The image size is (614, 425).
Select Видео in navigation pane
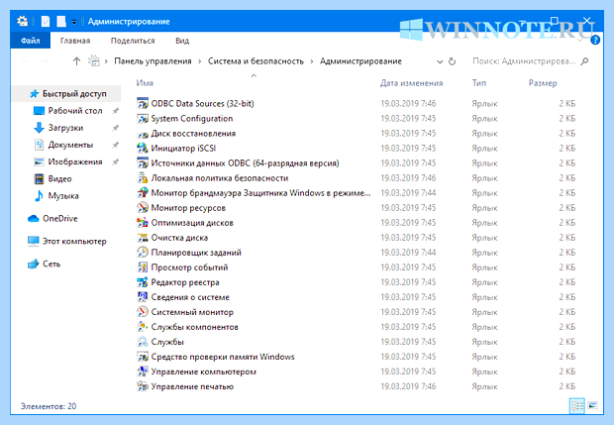point(59,179)
